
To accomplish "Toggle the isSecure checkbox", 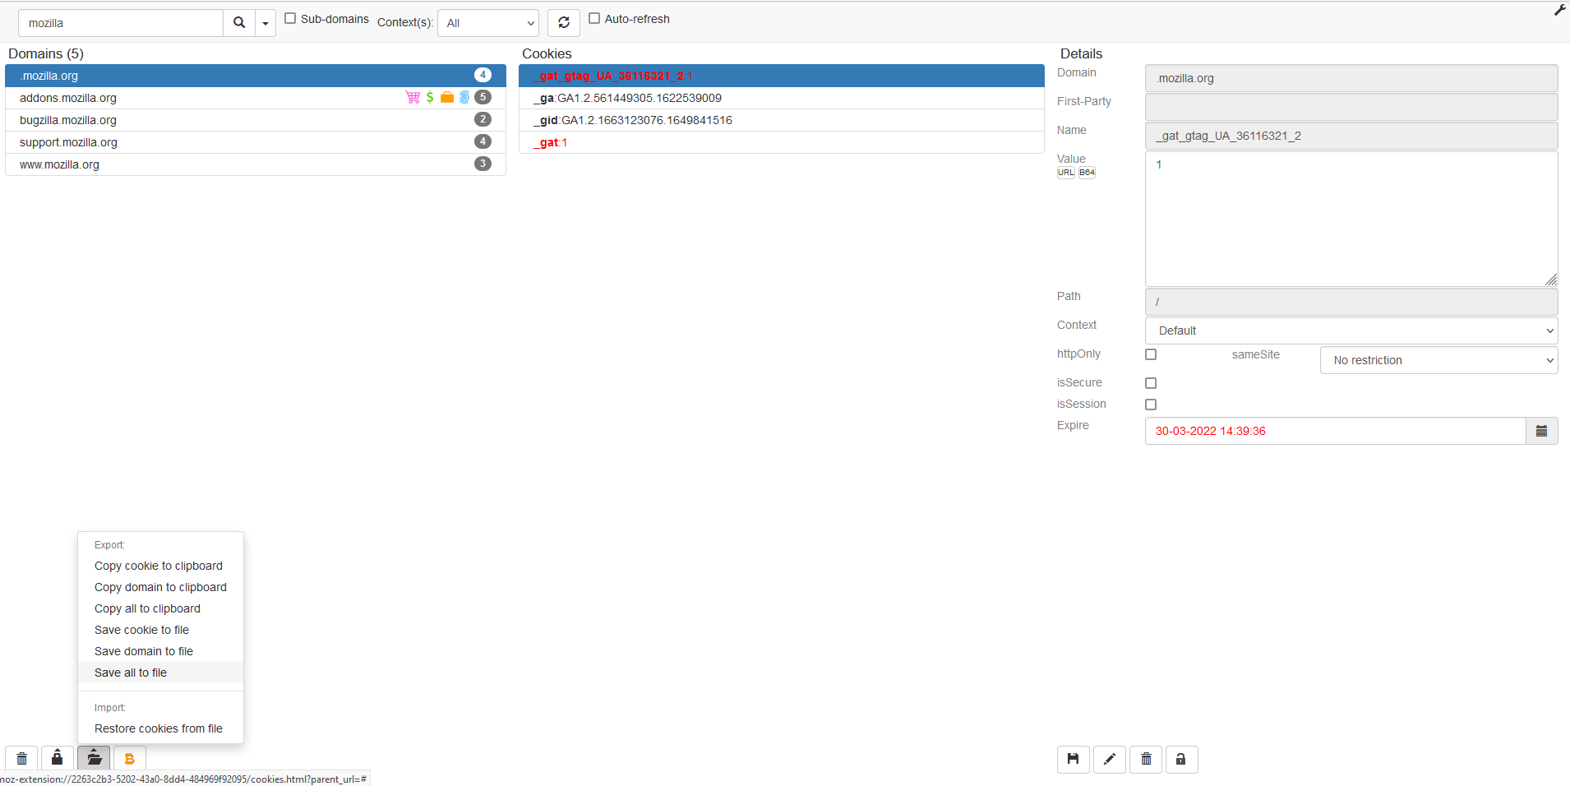I will [1151, 383].
